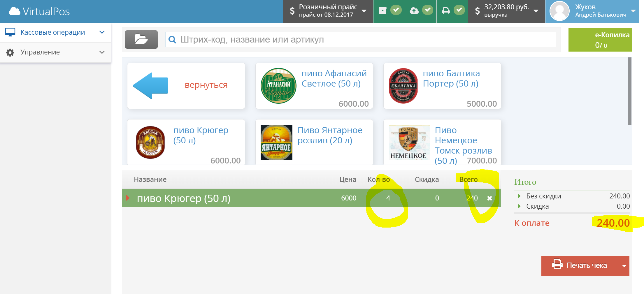Click the user avatar of Жуков
Viewport: 644px width, 294px height.
tap(559, 11)
